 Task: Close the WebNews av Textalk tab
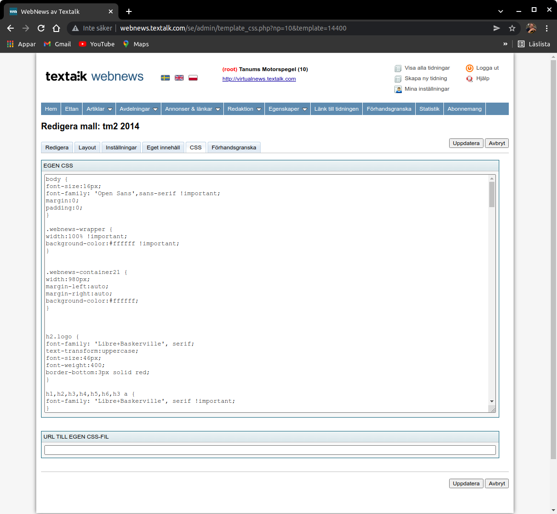110,11
